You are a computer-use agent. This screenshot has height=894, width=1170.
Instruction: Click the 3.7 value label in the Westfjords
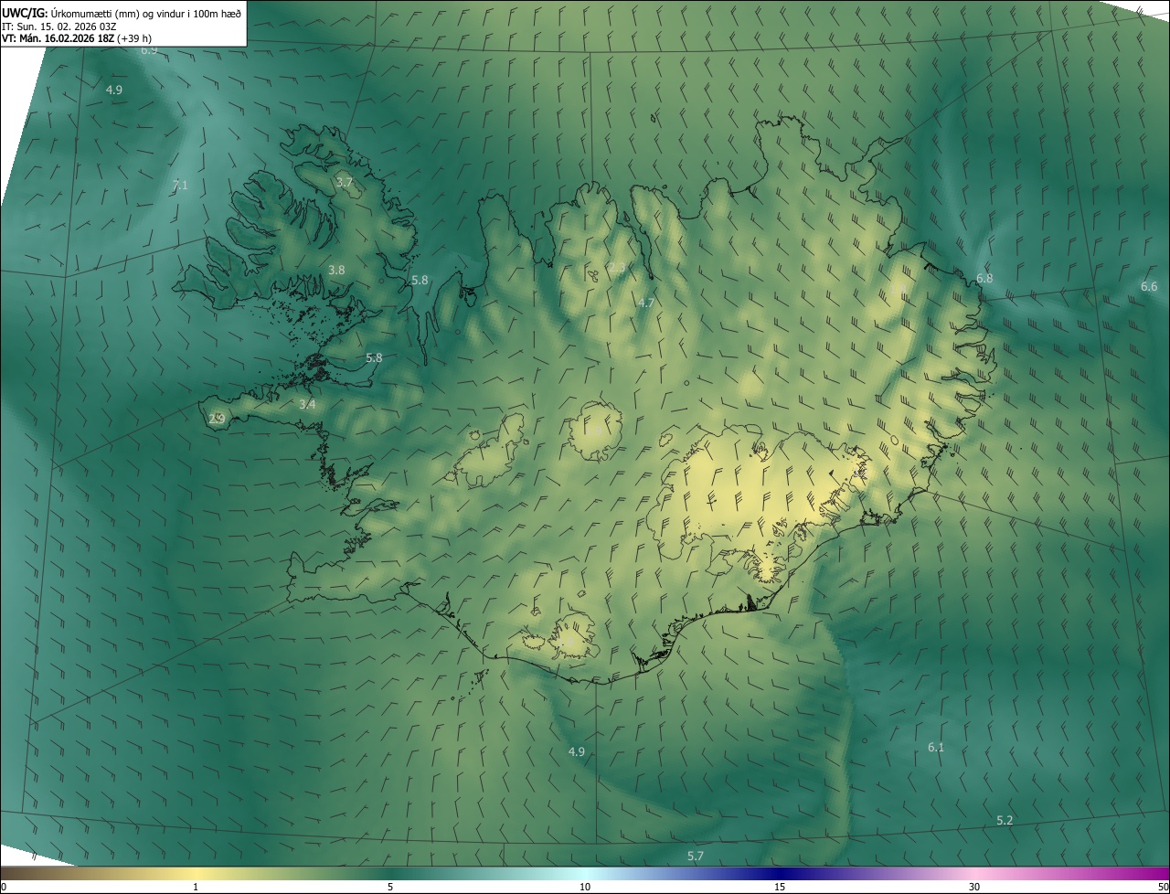(344, 183)
